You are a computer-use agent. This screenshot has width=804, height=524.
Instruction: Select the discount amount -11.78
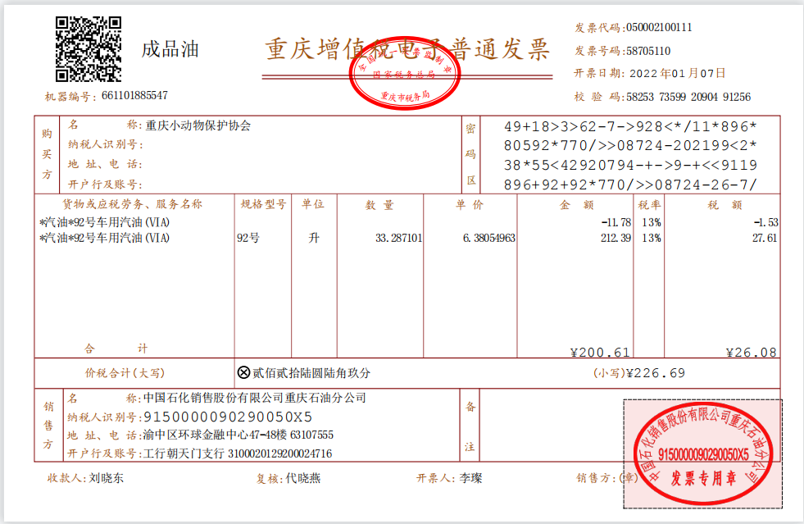tap(616, 223)
